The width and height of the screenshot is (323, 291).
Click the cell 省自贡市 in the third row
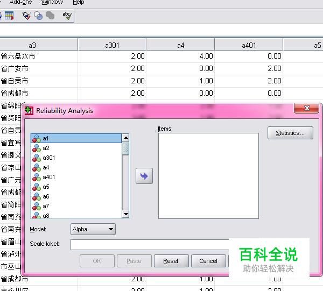[39, 81]
